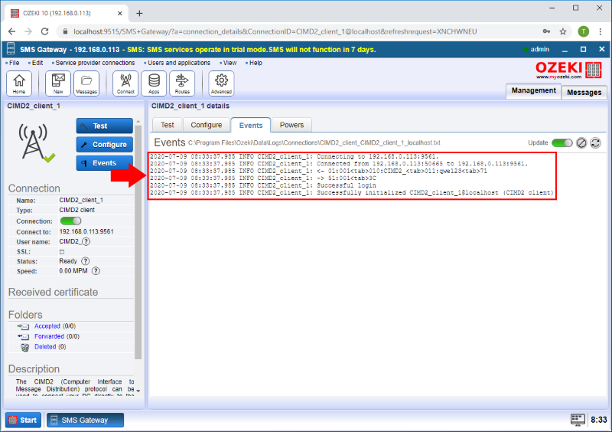The height and width of the screenshot is (432, 612).
Task: Click the OZEKI logo
Action: pyautogui.click(x=568, y=70)
